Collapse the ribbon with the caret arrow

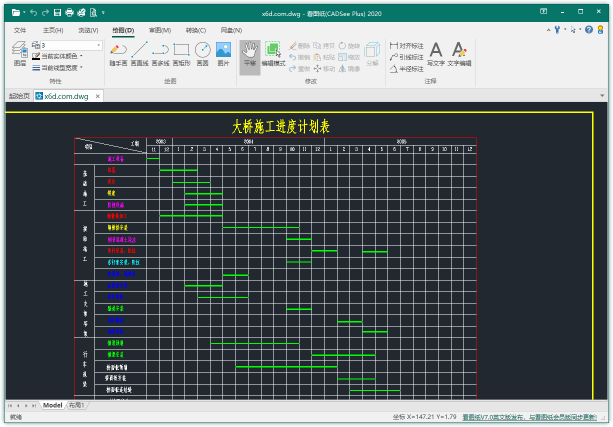[x=549, y=30]
